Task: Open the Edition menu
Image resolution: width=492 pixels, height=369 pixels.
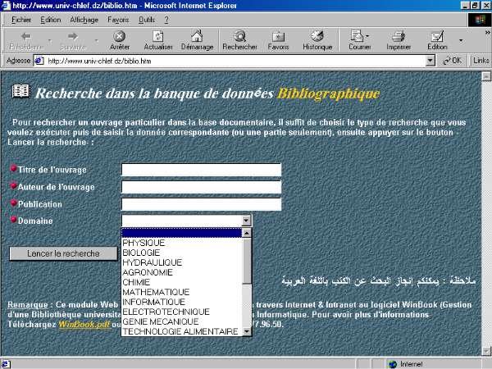Action: [x=51, y=20]
